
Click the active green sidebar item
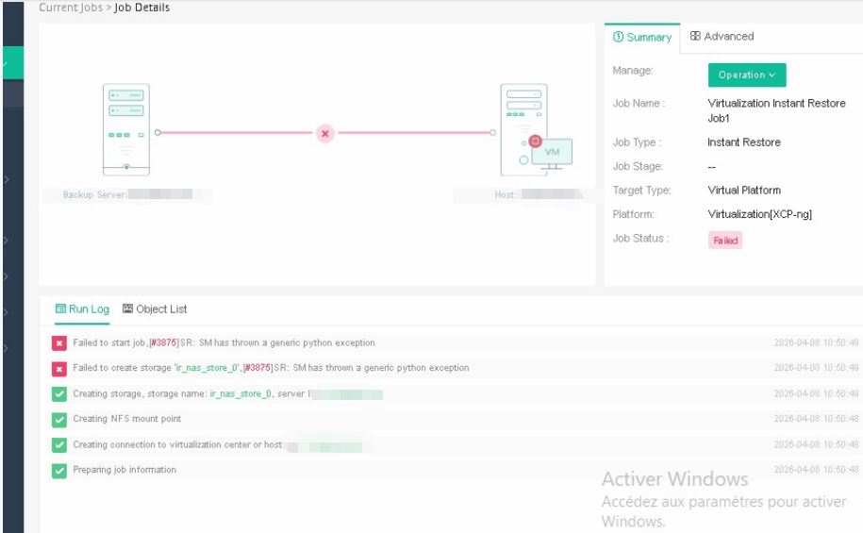point(13,63)
